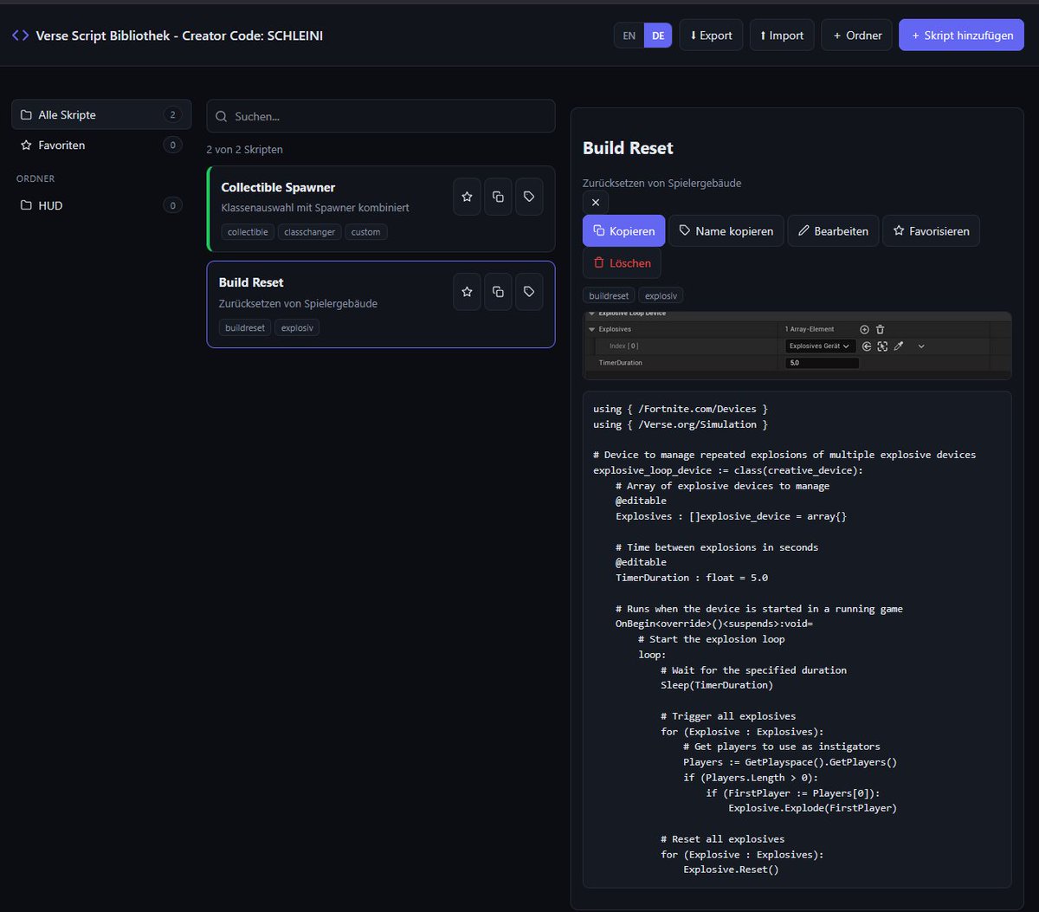1039x912 pixels.
Task: Collapse the Explosives array row
Action: coord(591,329)
